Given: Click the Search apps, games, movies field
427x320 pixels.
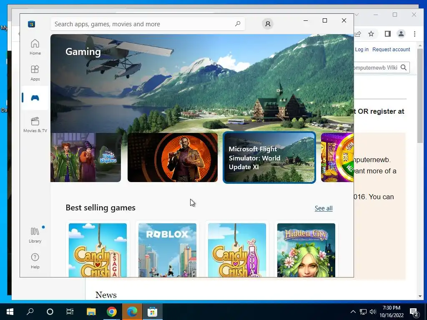Looking at the screenshot, I should (x=147, y=24).
